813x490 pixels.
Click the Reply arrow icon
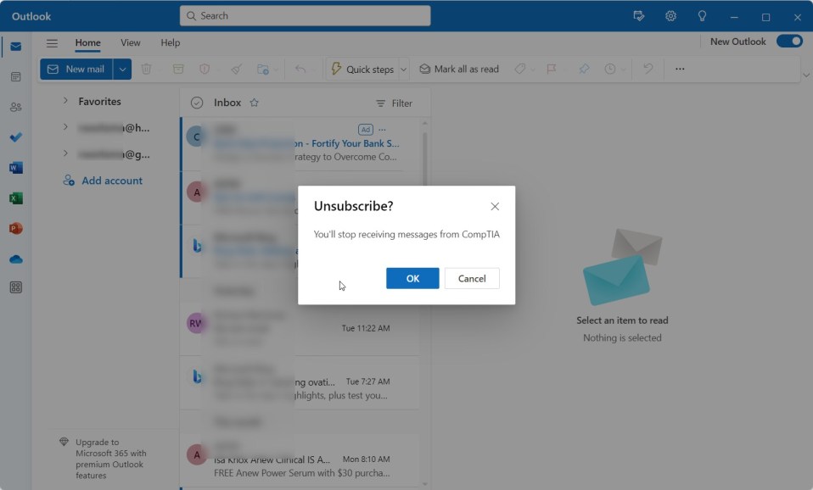tap(300, 69)
